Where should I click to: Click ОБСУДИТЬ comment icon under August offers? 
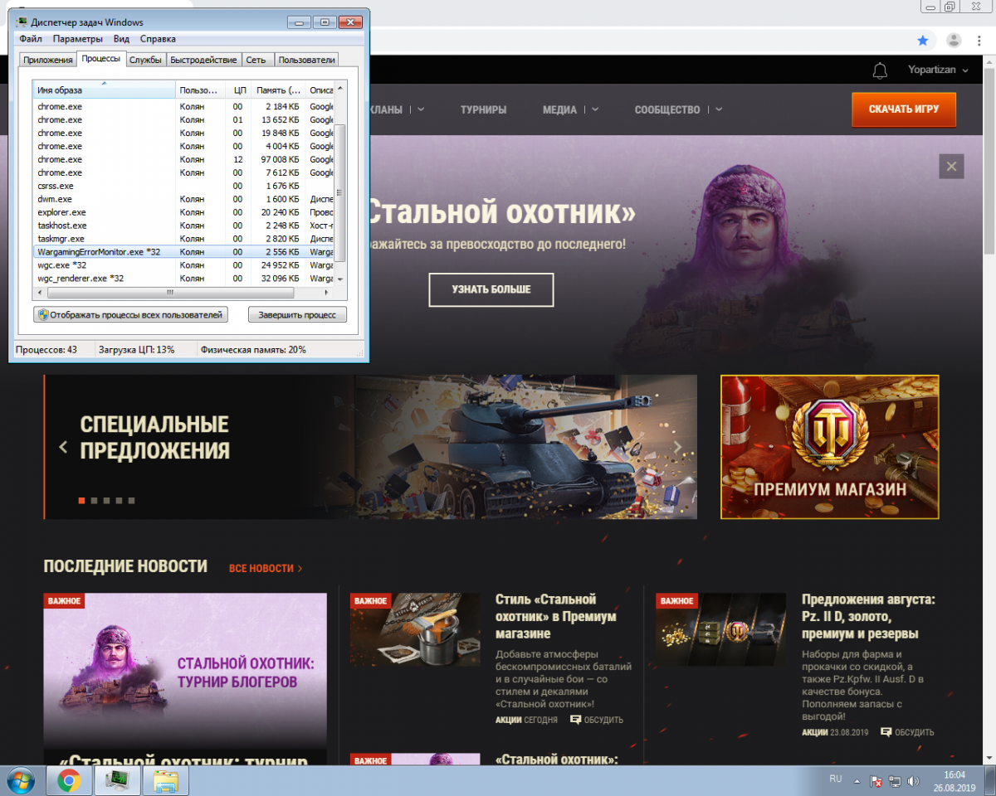pos(886,732)
